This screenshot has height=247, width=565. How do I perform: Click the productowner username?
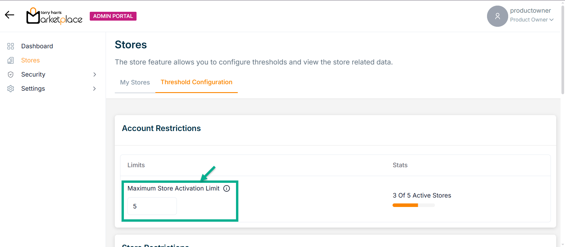pyautogui.click(x=530, y=11)
